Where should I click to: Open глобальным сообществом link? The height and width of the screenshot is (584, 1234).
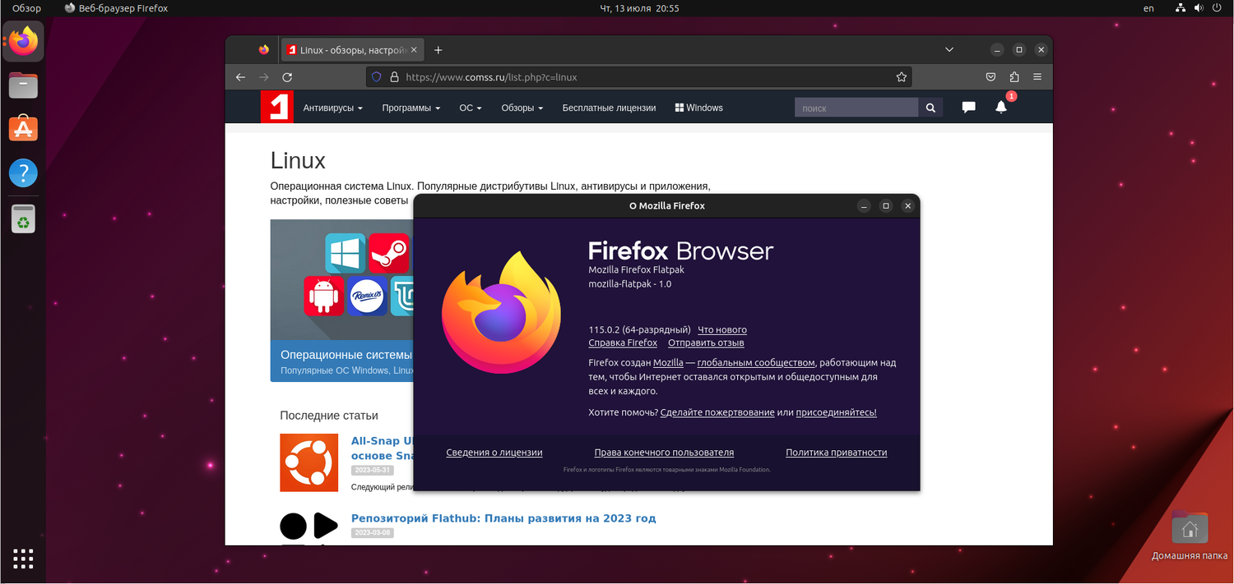coord(756,362)
